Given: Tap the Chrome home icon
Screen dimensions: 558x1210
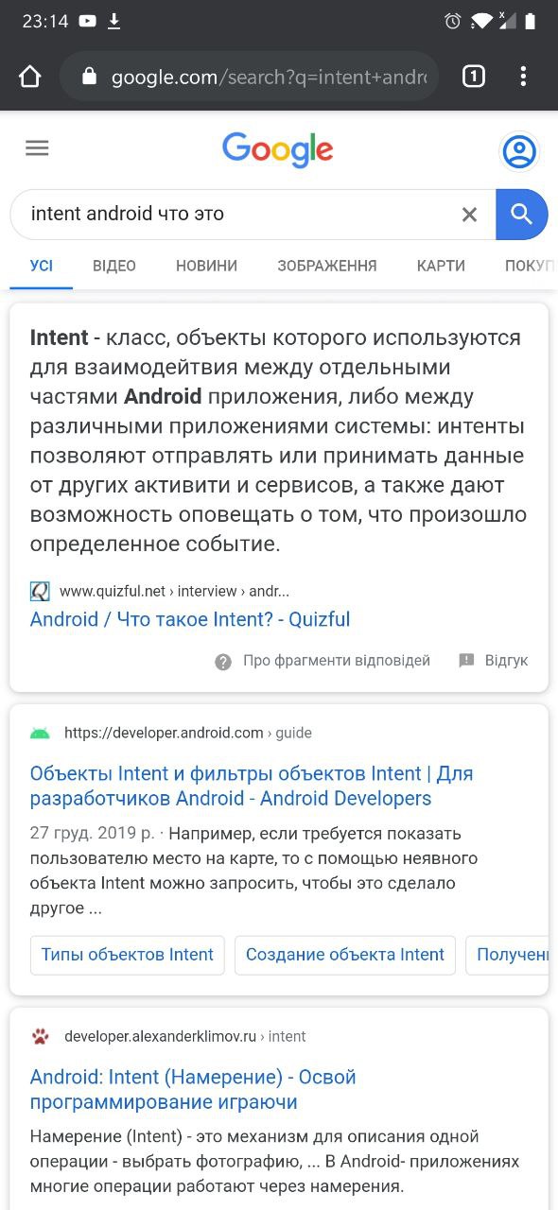Looking at the screenshot, I should 30,78.
